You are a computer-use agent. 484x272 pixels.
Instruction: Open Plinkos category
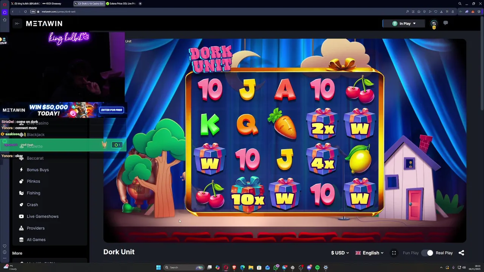[33, 181]
